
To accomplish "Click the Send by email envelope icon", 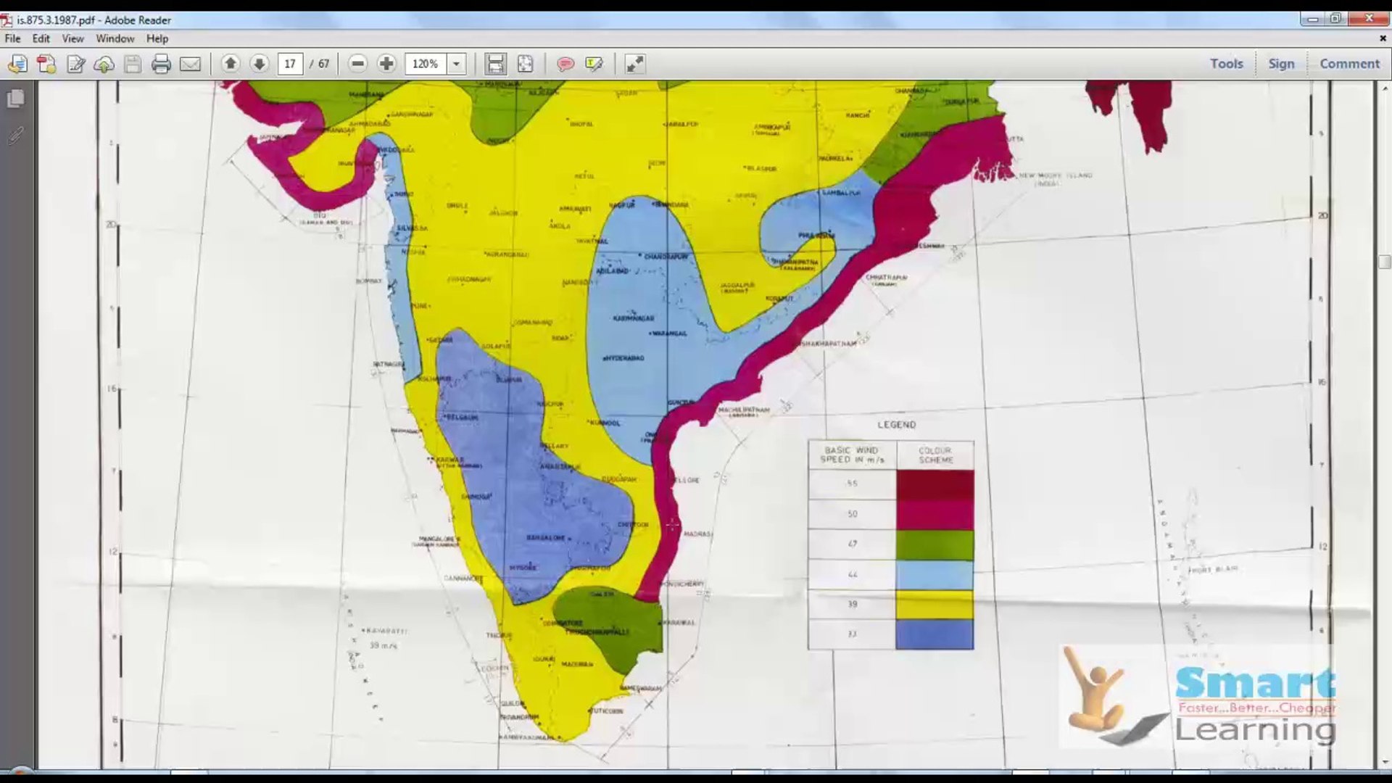I will coord(190,64).
